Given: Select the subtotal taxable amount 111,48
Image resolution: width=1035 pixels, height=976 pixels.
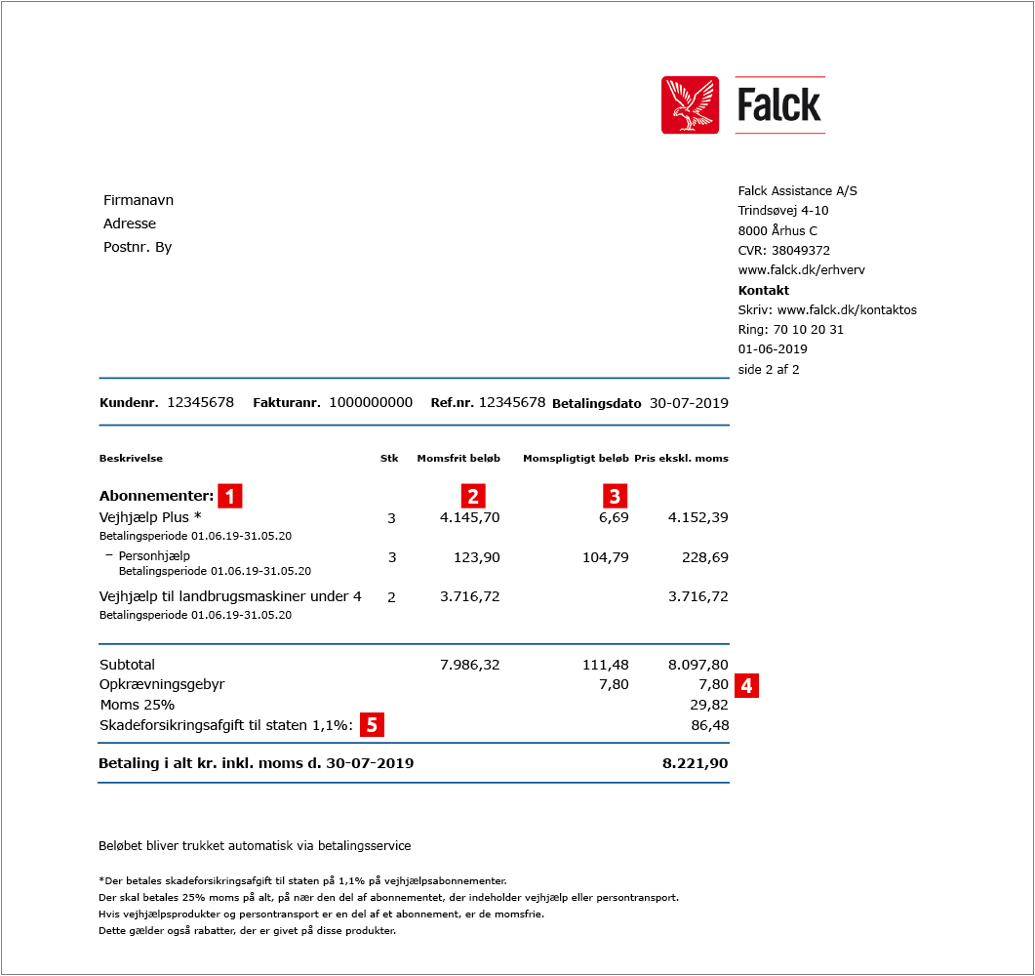Looking at the screenshot, I should pos(605,665).
